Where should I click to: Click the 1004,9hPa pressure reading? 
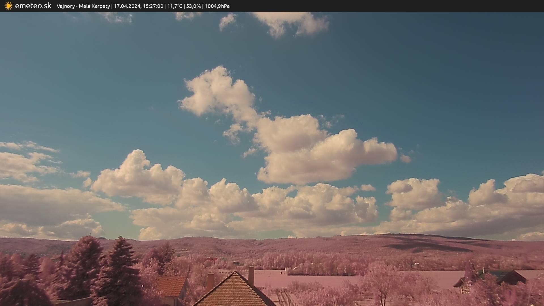click(217, 6)
